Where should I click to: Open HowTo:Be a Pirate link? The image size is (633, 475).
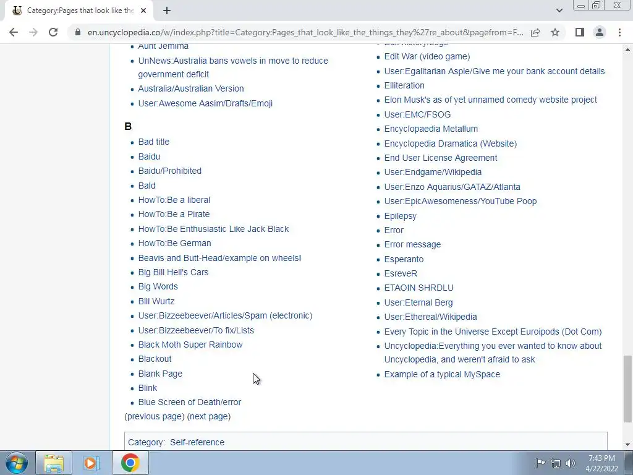tap(174, 214)
